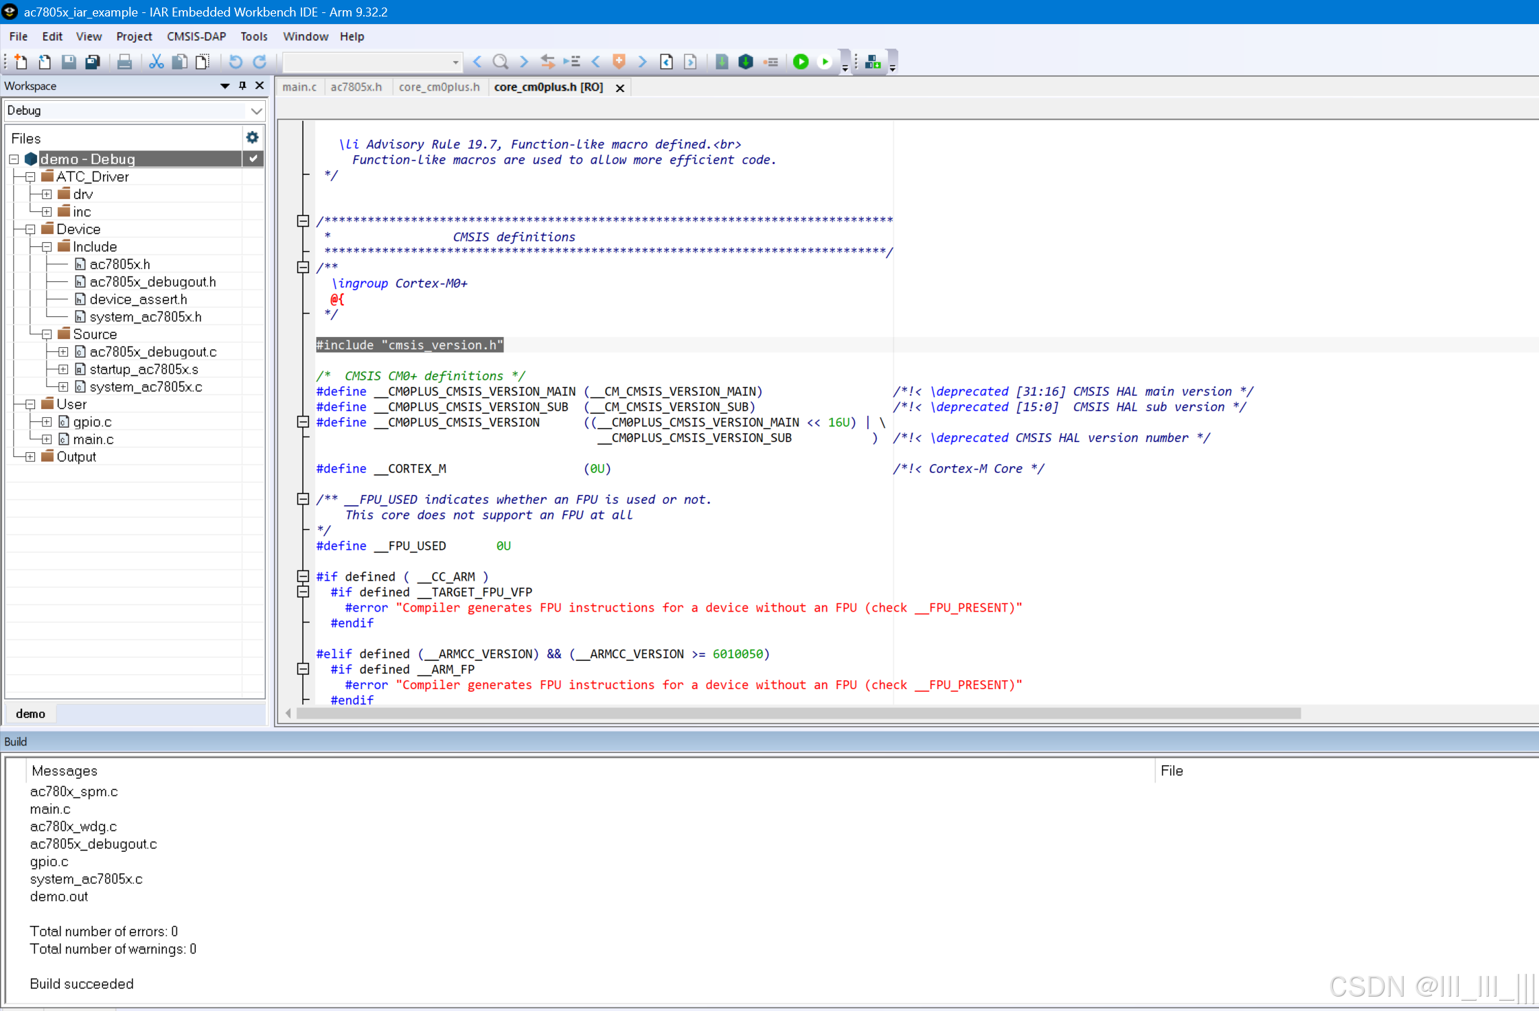Open the CMSIS-DAP menu
This screenshot has width=1539, height=1011.
(x=196, y=36)
